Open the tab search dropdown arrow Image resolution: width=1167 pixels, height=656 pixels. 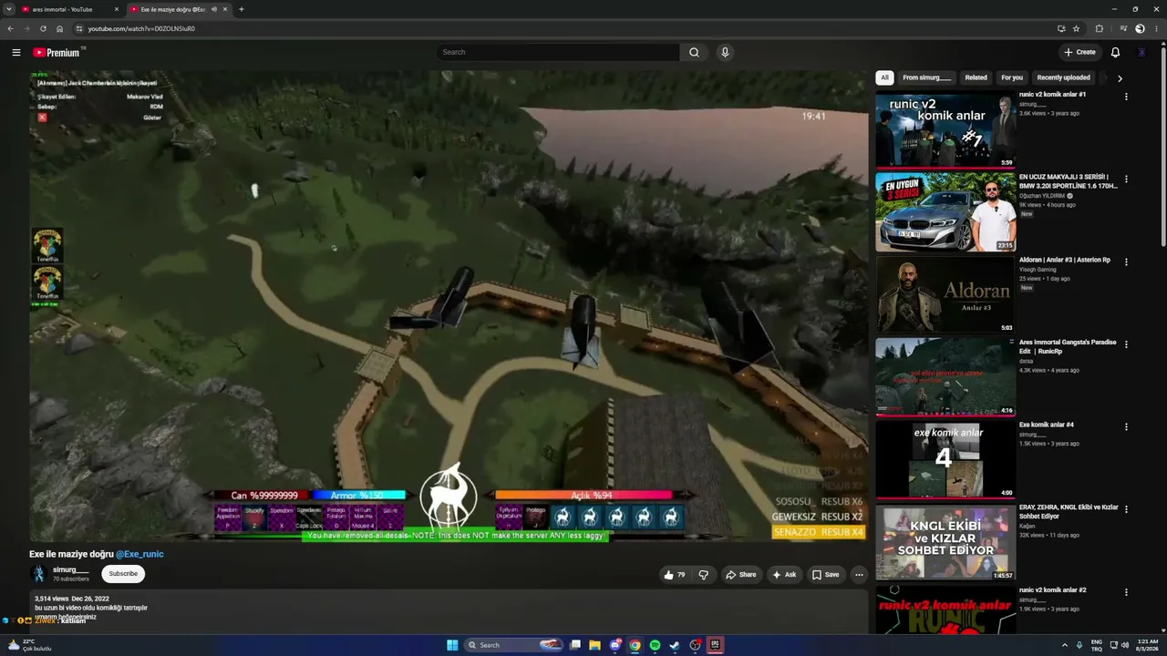pyautogui.click(x=9, y=9)
